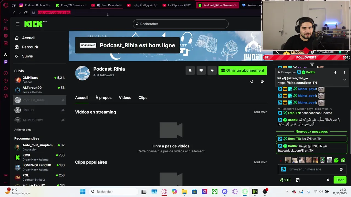
Task: Open Discord from the taskbar
Action: pos(225,192)
